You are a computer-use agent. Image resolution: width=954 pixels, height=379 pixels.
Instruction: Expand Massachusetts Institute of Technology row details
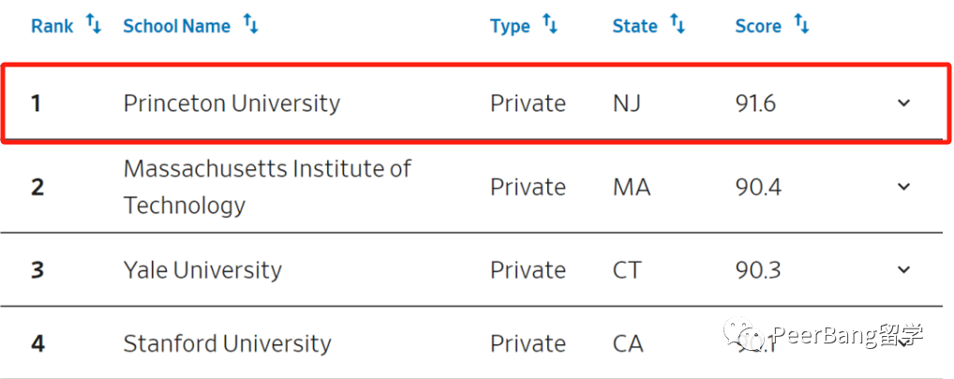click(904, 186)
